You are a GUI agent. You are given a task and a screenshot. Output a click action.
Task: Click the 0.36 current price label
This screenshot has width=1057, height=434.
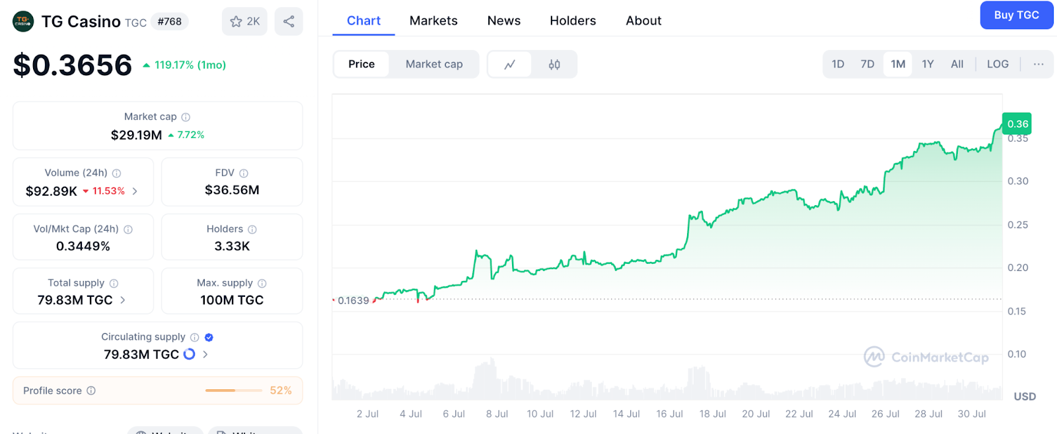pyautogui.click(x=1017, y=124)
